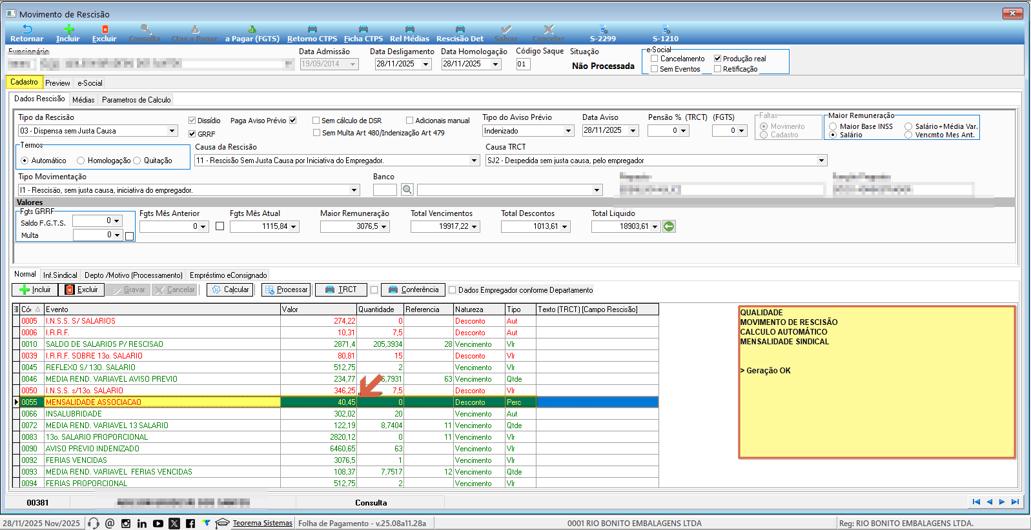Click the S-2299 eSocial toolbar icon
Image resolution: width=1031 pixels, height=530 pixels.
(x=603, y=30)
